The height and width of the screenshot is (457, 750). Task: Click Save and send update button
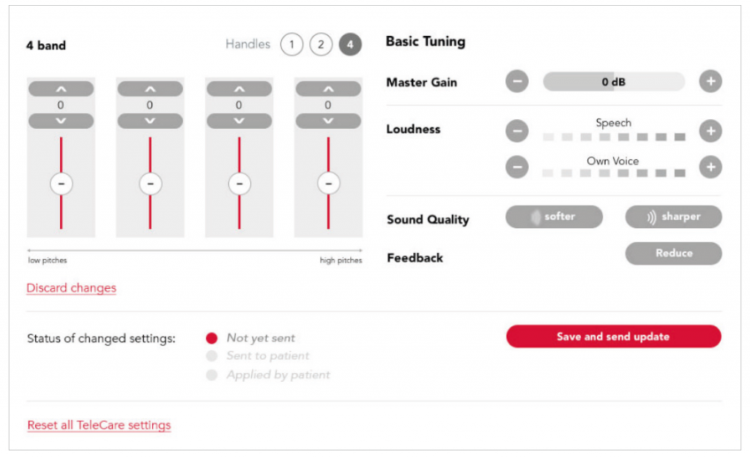(614, 336)
